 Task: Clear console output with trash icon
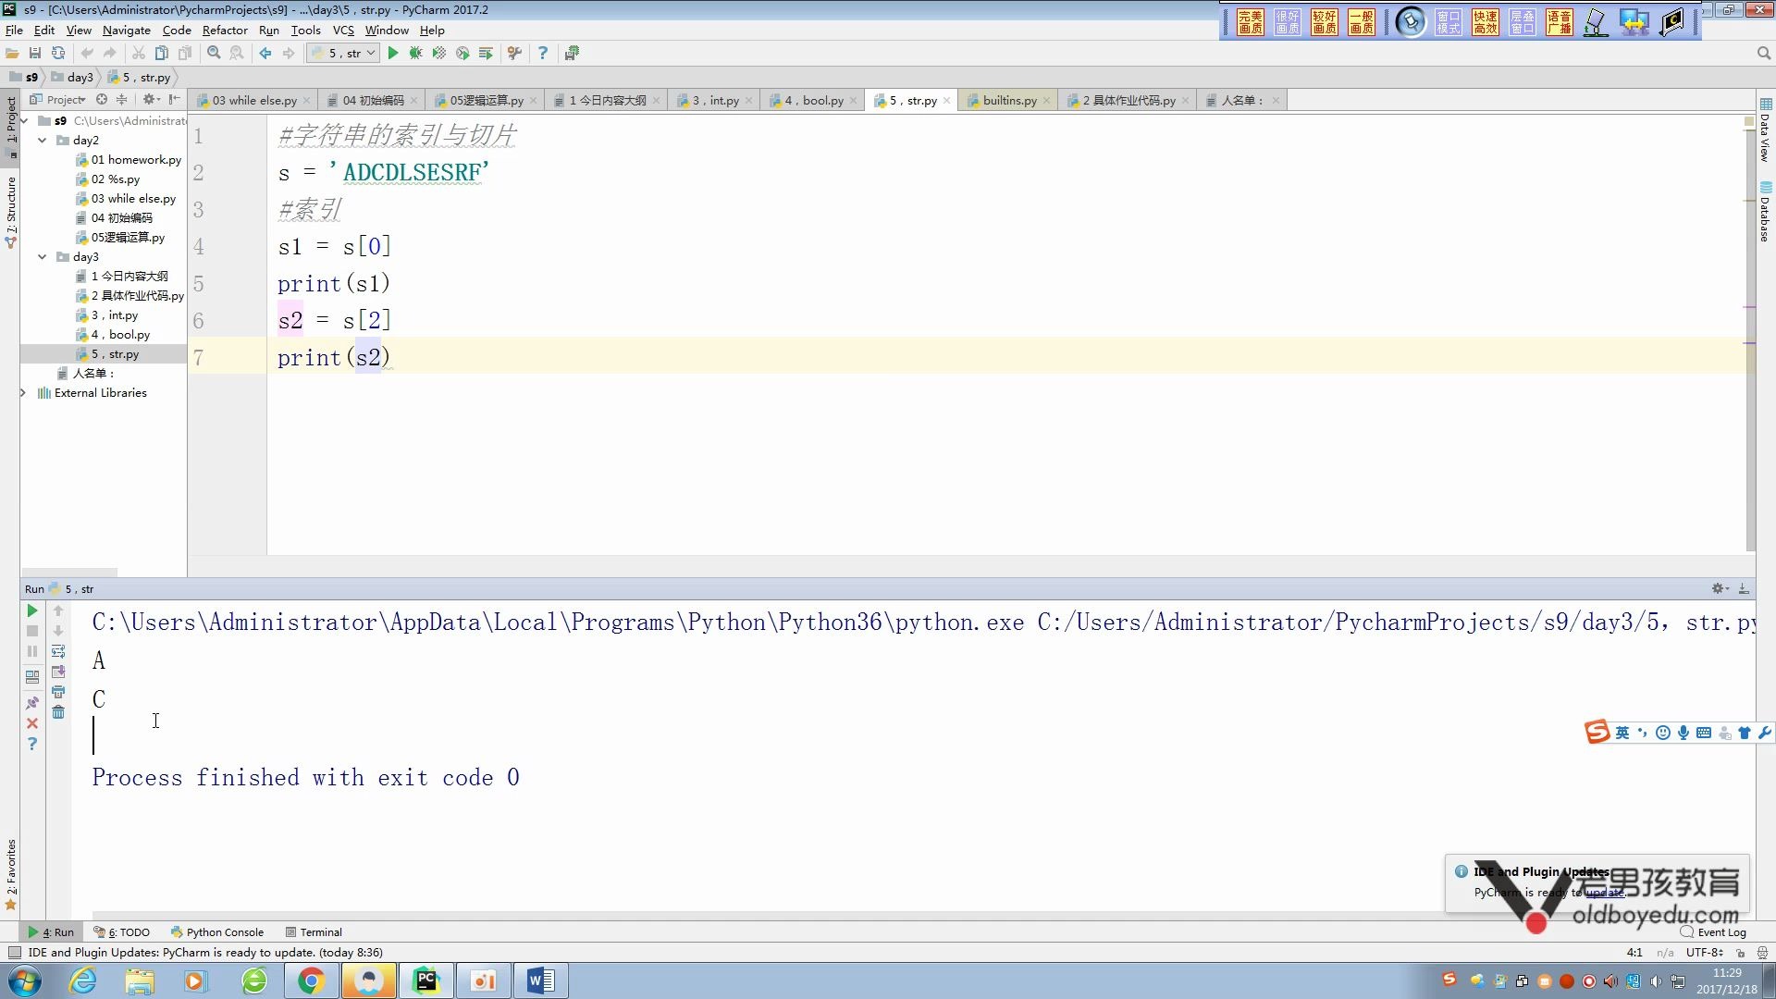[58, 712]
